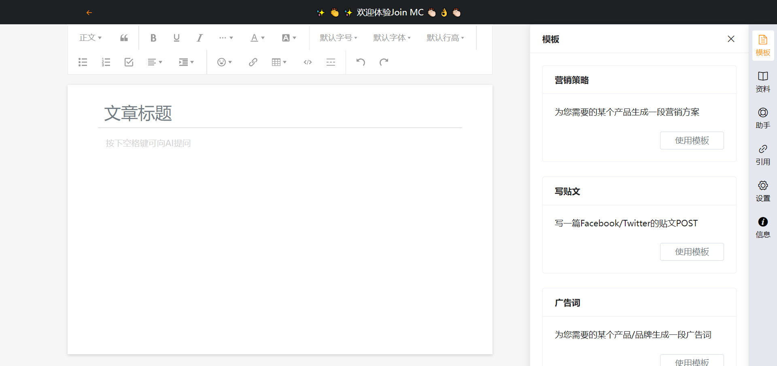The height and width of the screenshot is (366, 777).
Task: Click the code block icon
Action: pyautogui.click(x=308, y=62)
